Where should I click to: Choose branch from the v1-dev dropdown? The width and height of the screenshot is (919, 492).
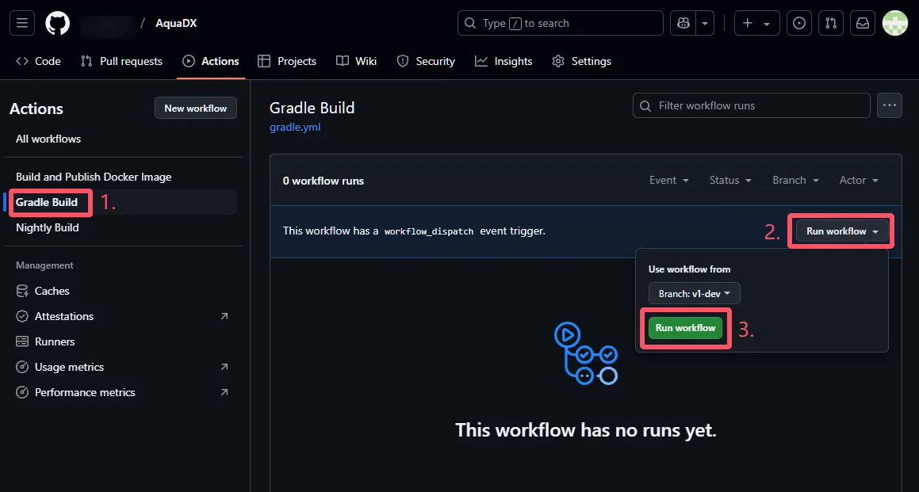[x=694, y=293]
